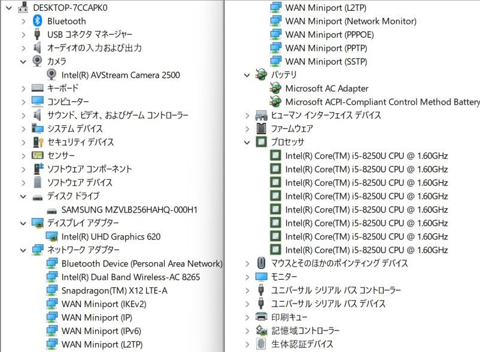The height and width of the screenshot is (352, 480).
Task: Collapse the バッテリ category
Action: [x=247, y=75]
